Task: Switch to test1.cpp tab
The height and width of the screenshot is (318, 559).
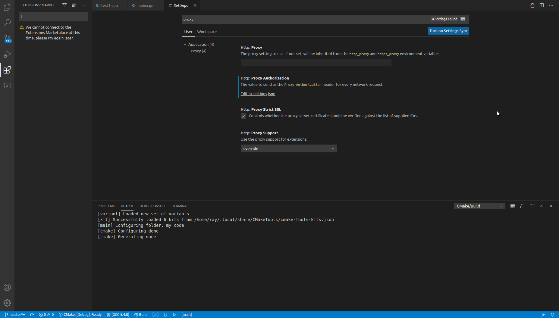Action: (109, 5)
